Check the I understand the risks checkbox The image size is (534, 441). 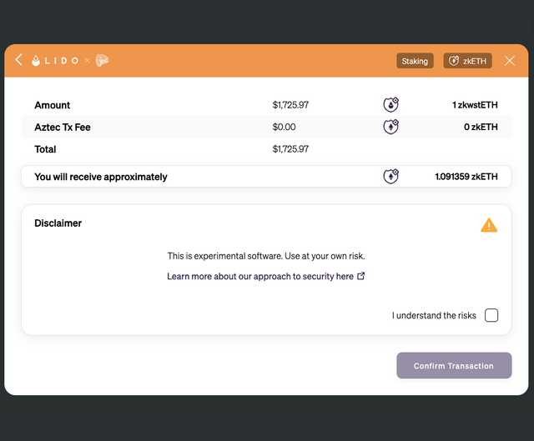491,315
